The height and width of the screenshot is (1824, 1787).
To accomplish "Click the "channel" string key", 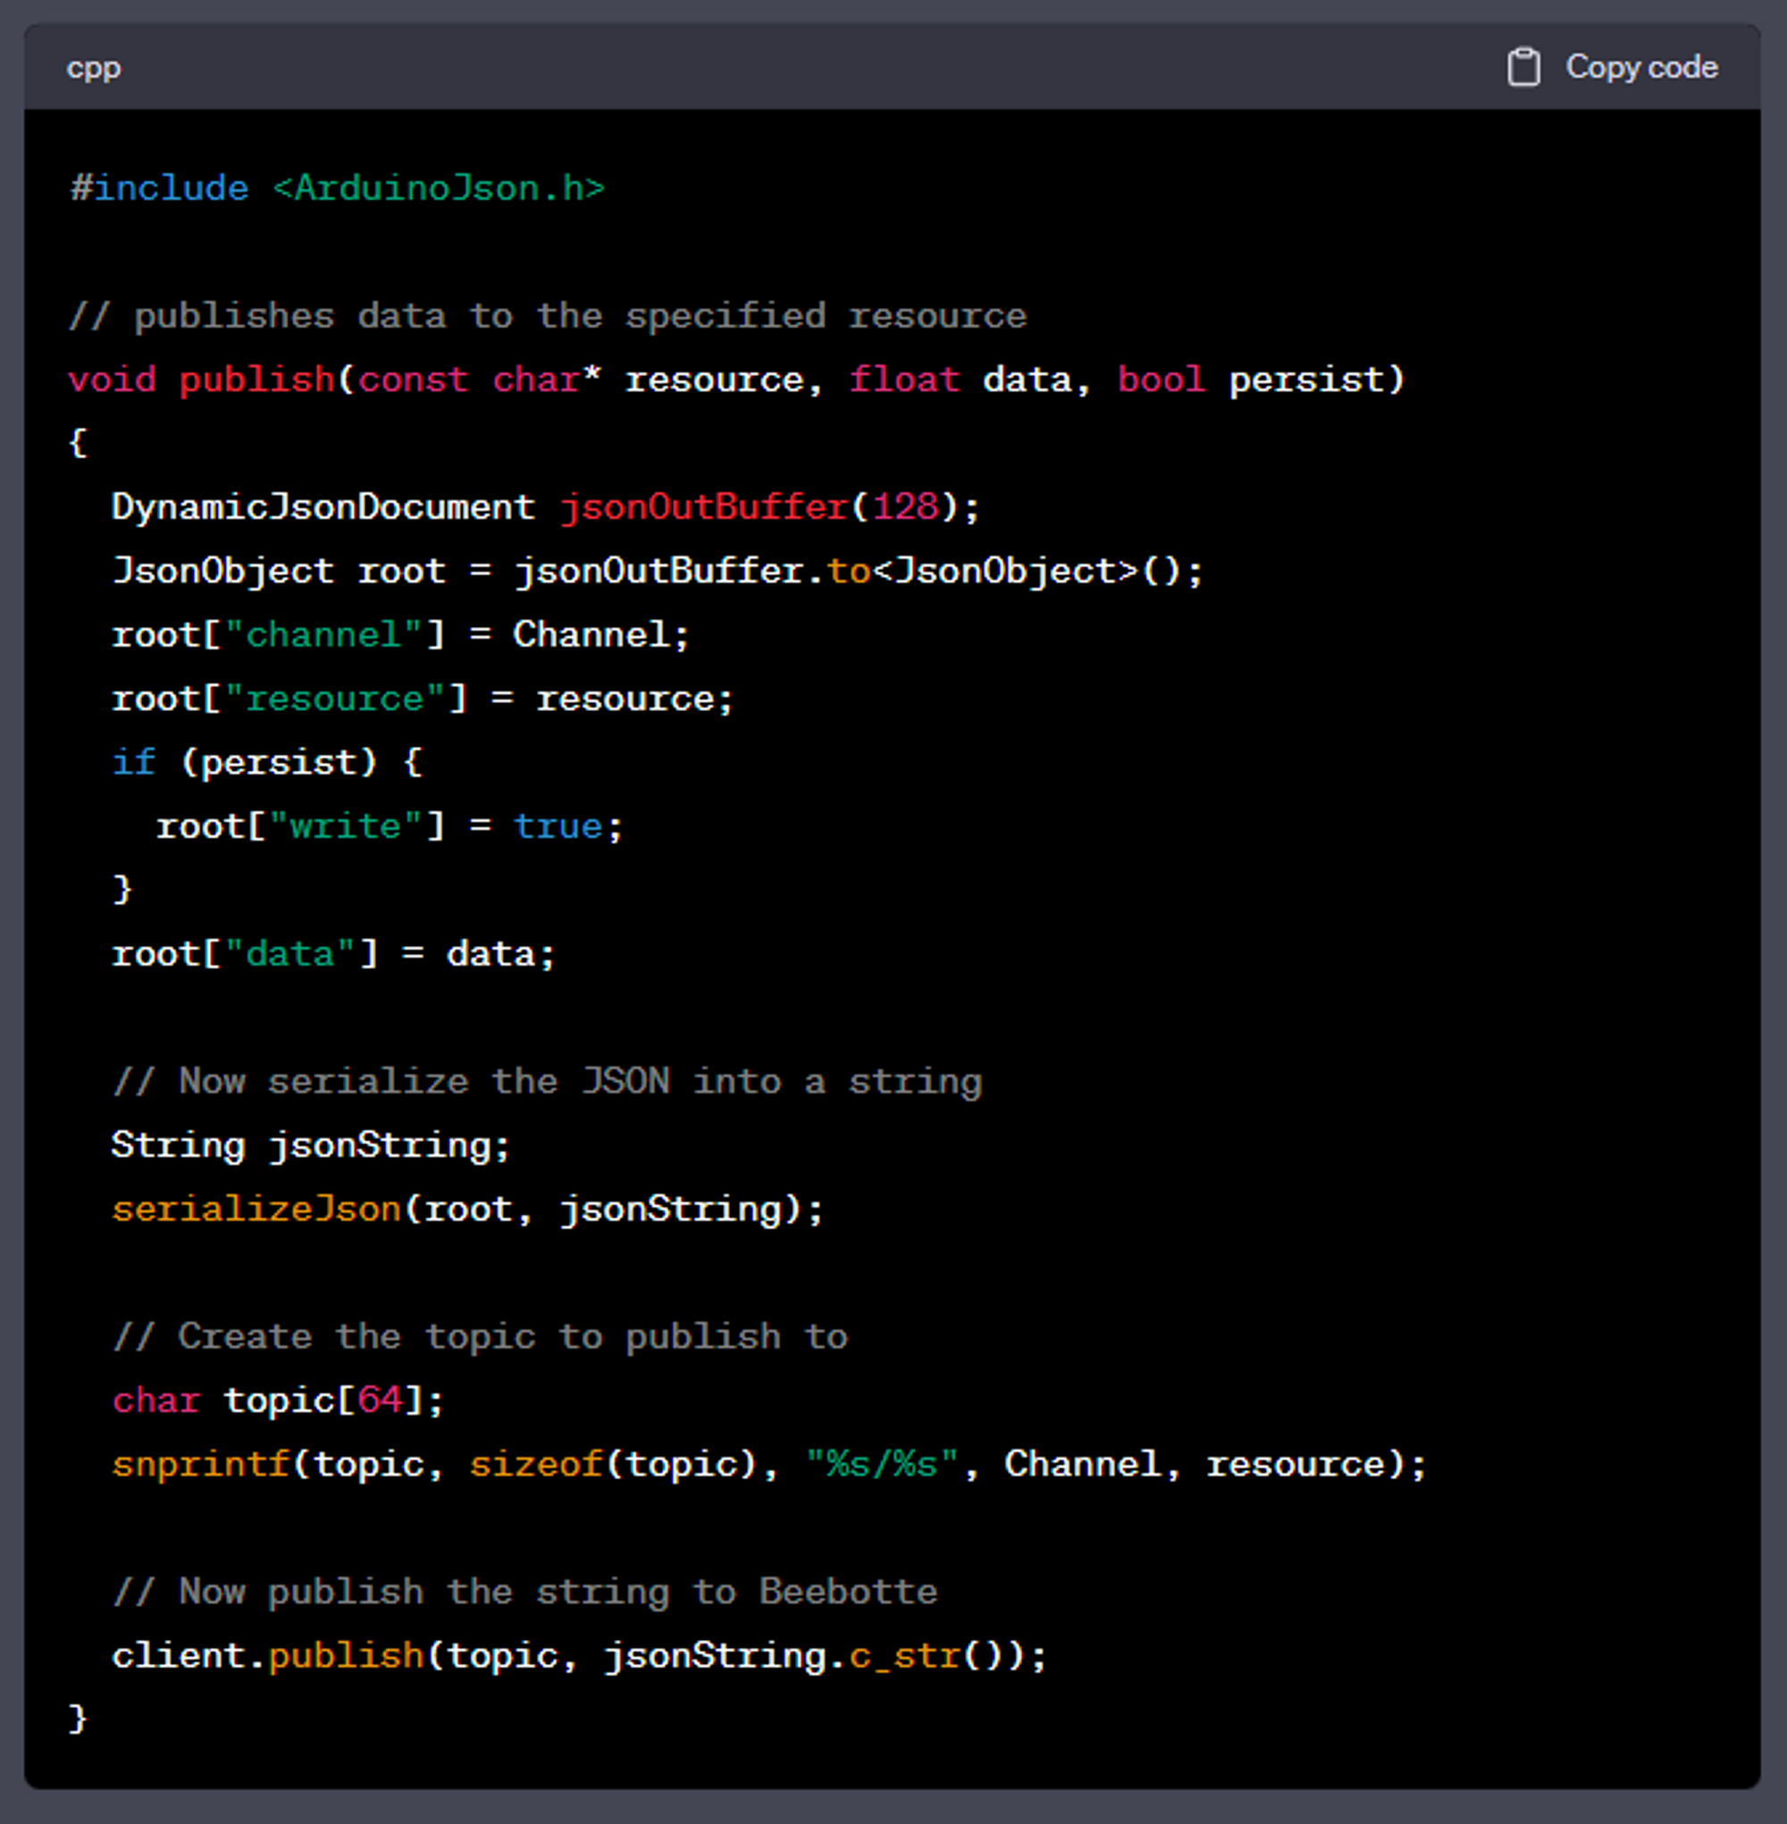I will 323,635.
